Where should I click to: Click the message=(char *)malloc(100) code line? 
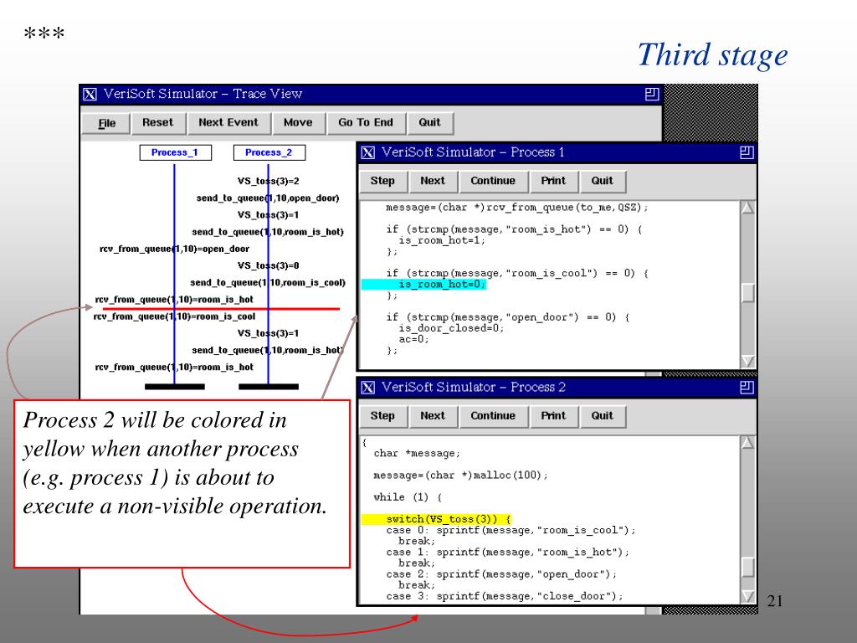(x=460, y=476)
